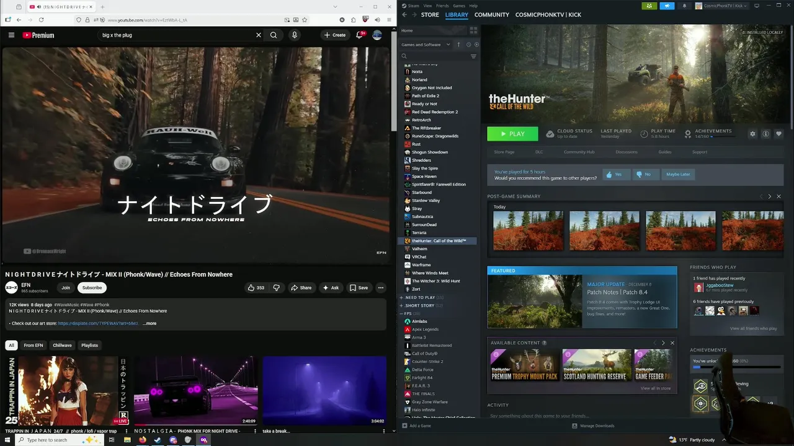Save the video to playlist
794x446 pixels.
(359, 287)
